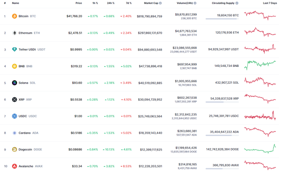Screen dimensions: 281x172
Task: Sort by the Price column header
Action: tap(79, 3)
